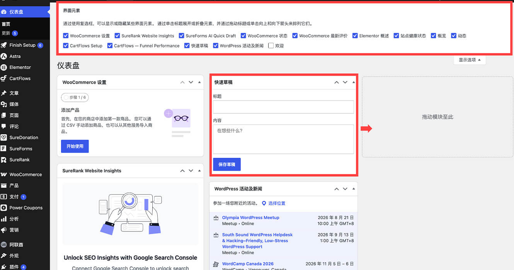Open Olympia WordPress Meetup link
The image size is (514, 270).
click(250, 218)
